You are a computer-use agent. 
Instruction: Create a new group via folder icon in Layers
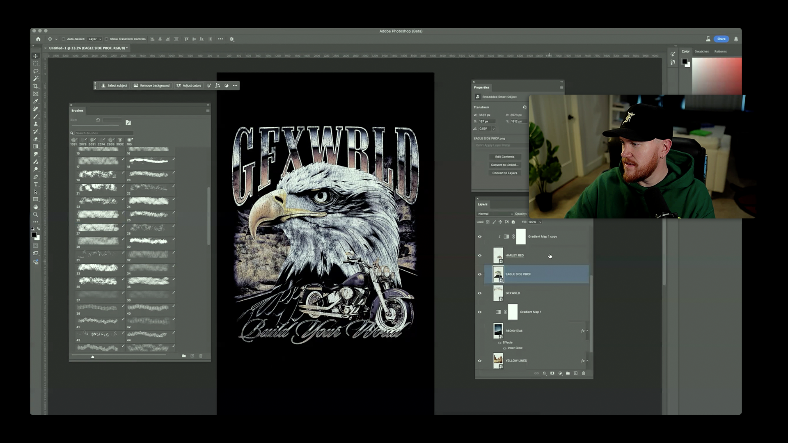pos(568,373)
